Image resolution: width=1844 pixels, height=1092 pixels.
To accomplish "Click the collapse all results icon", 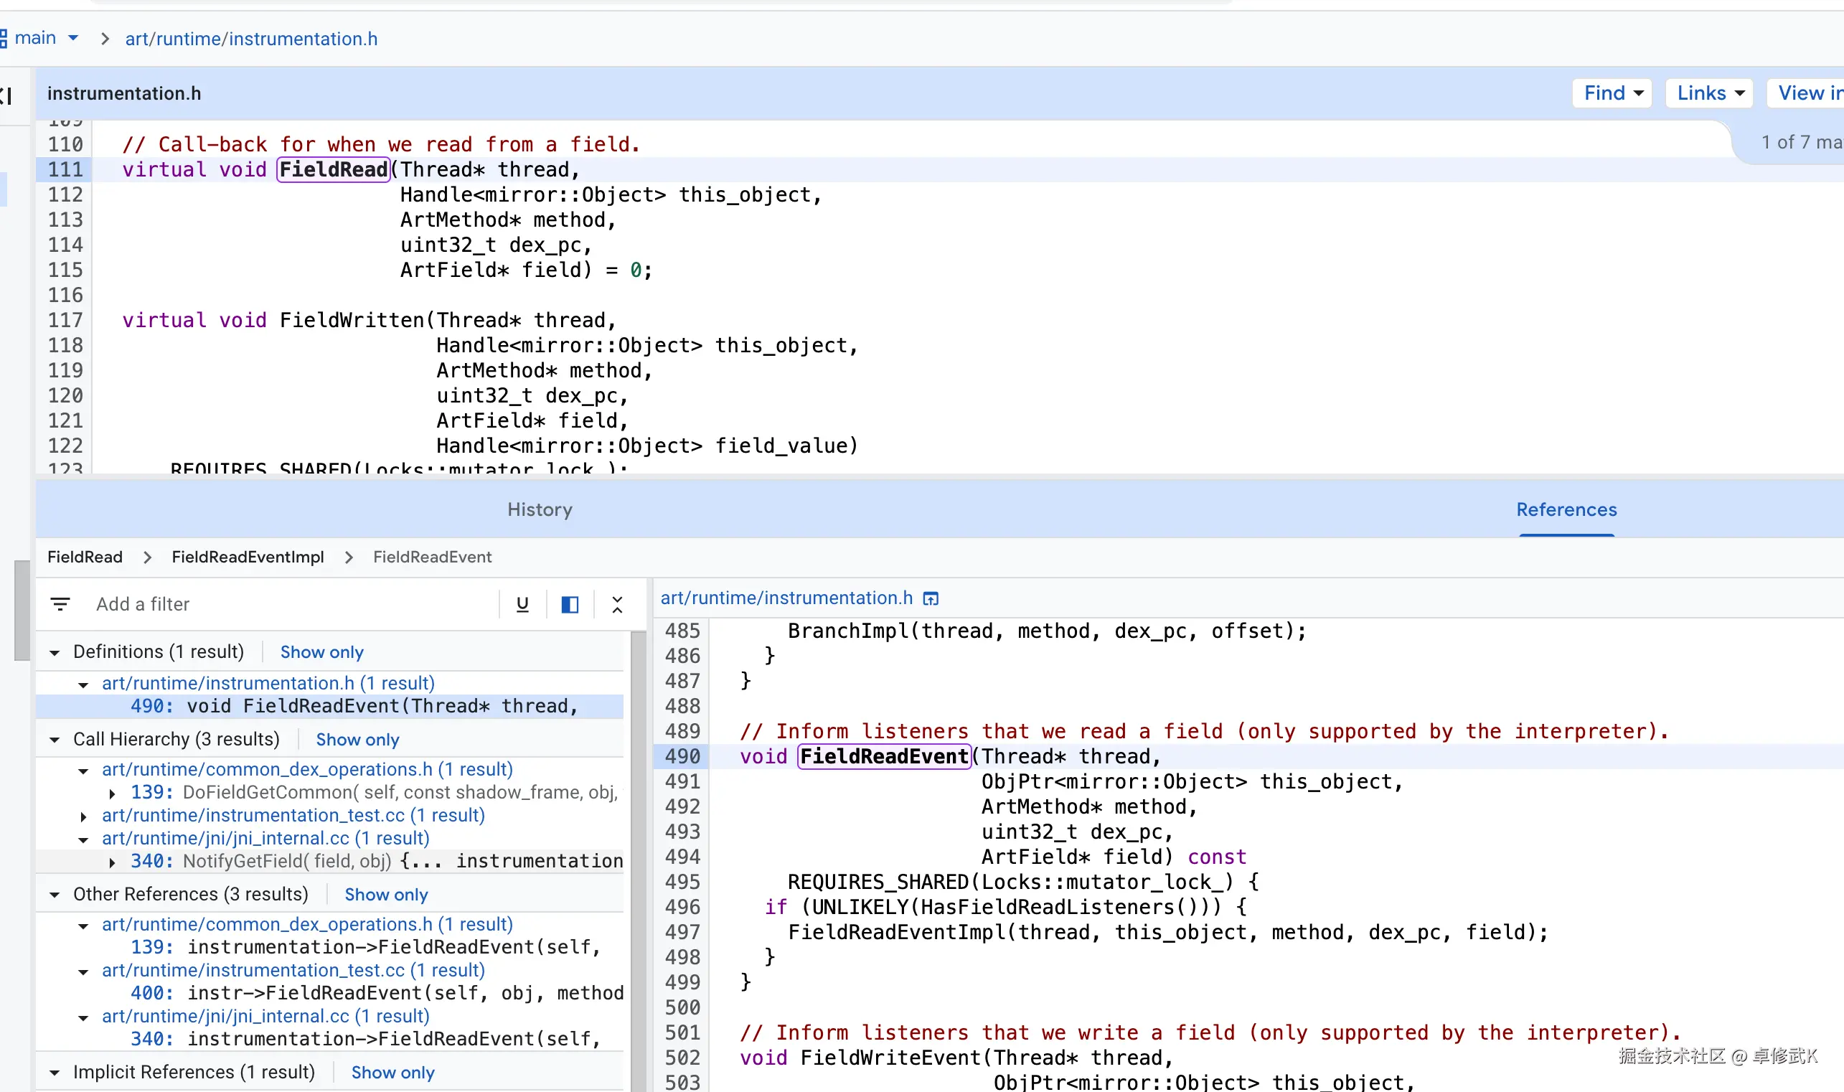I will tap(617, 604).
